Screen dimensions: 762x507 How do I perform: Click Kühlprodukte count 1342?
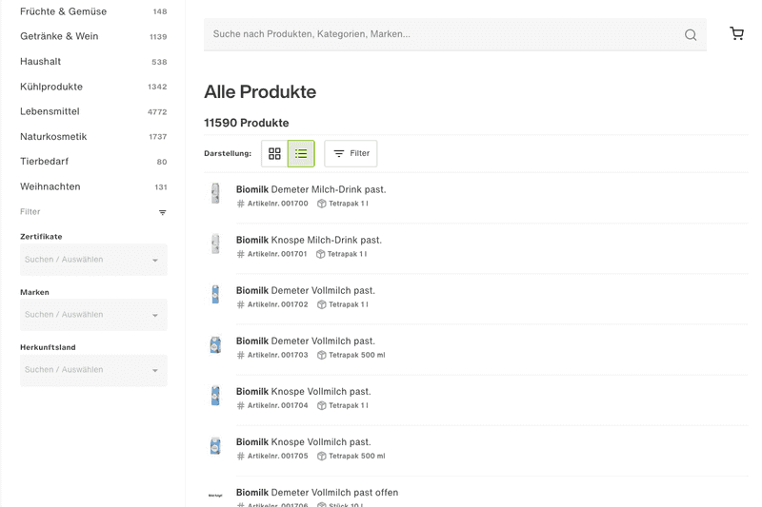pos(157,87)
